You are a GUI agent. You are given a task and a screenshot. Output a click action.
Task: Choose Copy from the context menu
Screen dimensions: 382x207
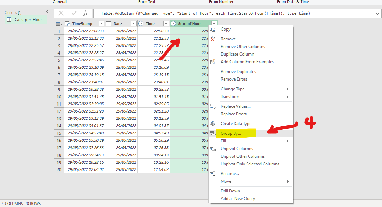pyautogui.click(x=226, y=29)
